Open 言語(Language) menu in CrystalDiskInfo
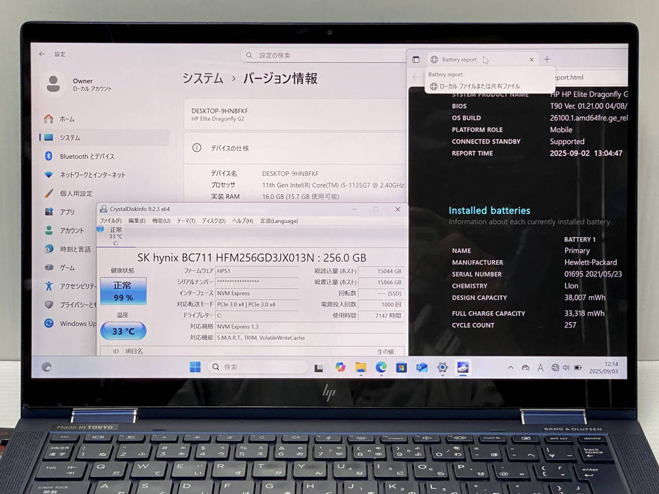The image size is (659, 494). pos(279,221)
